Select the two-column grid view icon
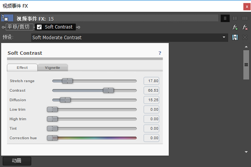 (235, 18)
